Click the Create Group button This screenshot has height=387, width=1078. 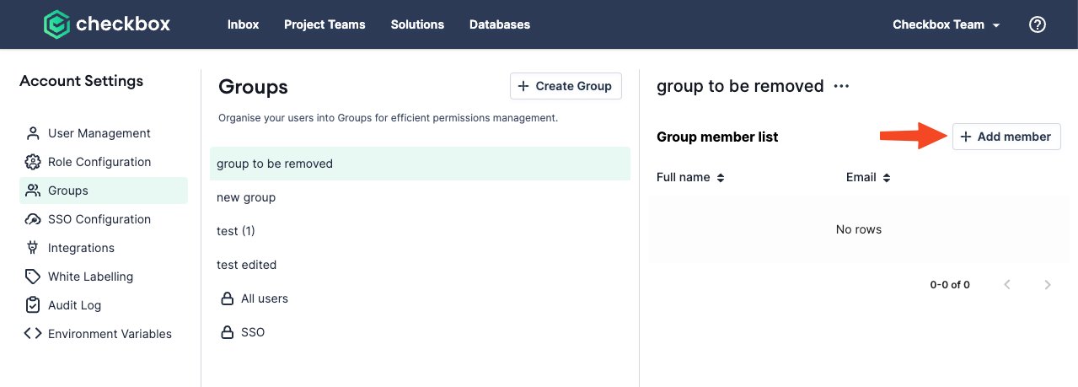coord(566,86)
